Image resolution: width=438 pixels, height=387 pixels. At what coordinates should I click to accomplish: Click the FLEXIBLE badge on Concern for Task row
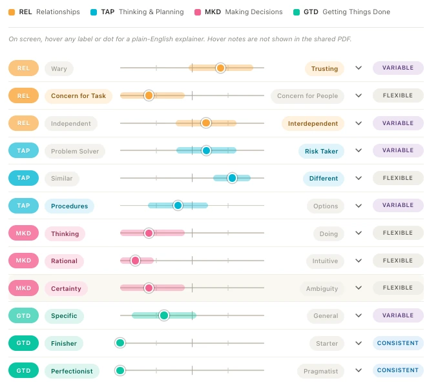pos(398,95)
